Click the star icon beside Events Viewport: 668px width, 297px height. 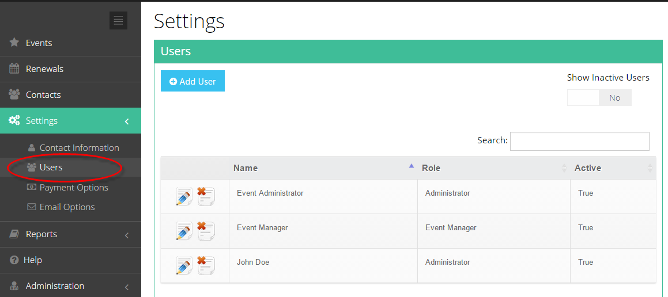click(x=14, y=43)
